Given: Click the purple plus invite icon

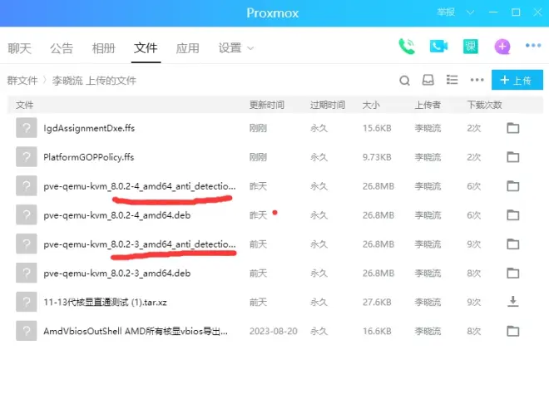Looking at the screenshot, I should (x=502, y=47).
